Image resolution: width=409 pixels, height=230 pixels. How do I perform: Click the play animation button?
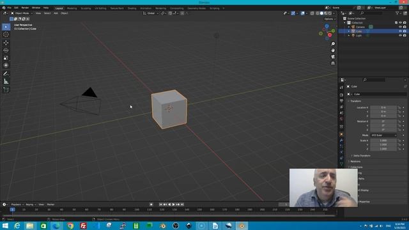tap(173, 204)
